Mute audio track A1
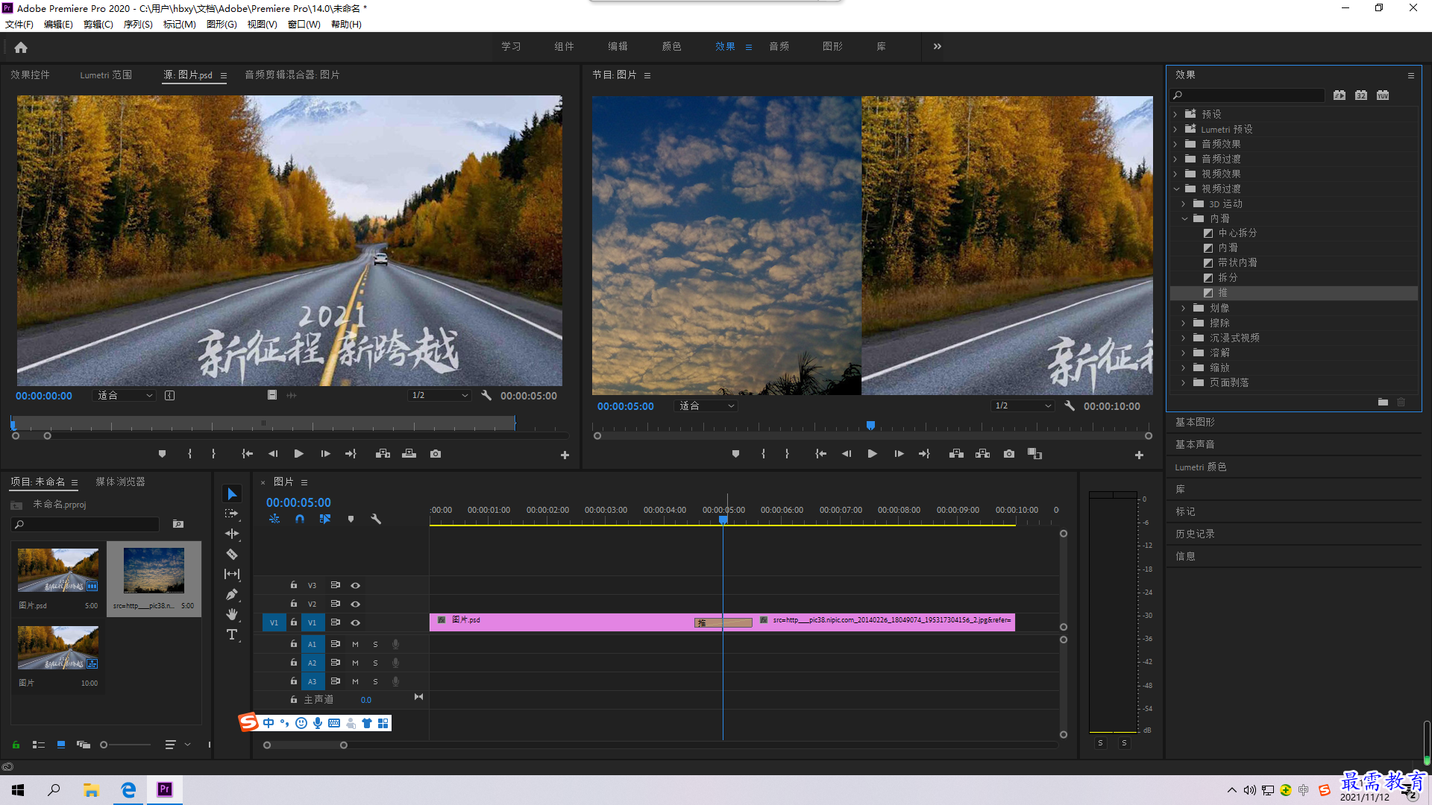This screenshot has width=1432, height=805. (356, 645)
